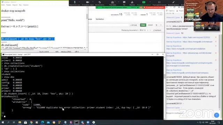Mute the microphone in Zoom toolbar

coord(75,3)
